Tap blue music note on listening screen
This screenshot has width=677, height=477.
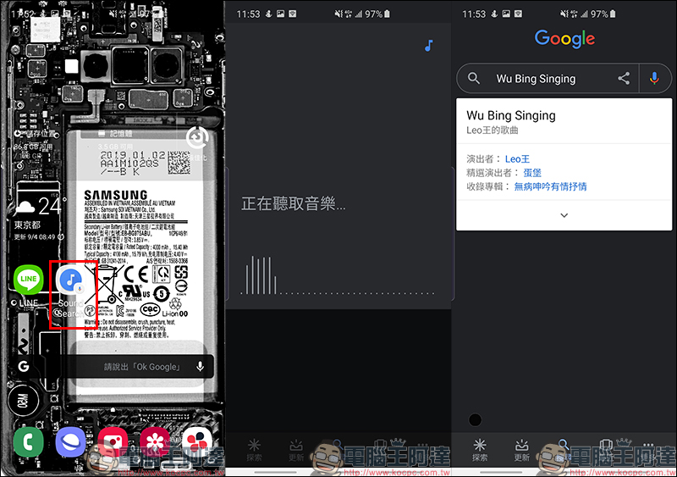point(429,46)
